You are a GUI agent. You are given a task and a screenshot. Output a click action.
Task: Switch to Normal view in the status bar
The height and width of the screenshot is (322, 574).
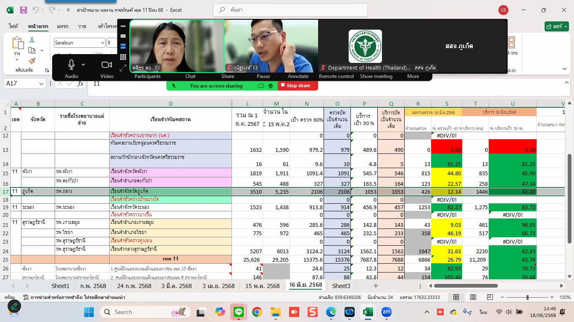[456, 297]
